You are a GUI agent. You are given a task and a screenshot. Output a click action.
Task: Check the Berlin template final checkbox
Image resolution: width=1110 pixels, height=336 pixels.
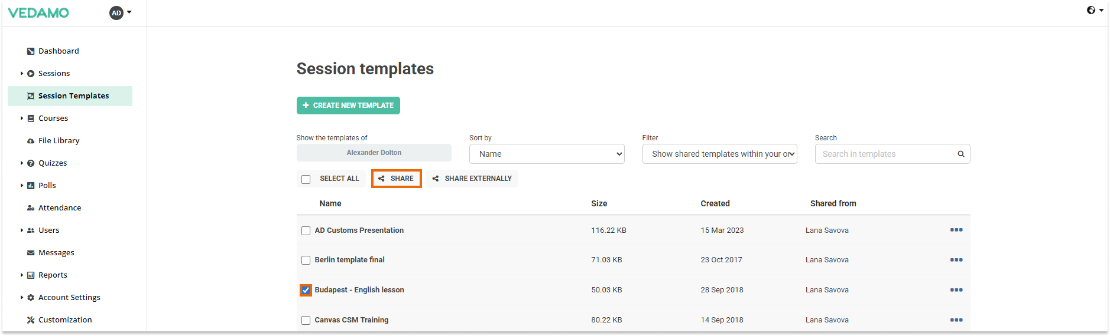pyautogui.click(x=306, y=260)
